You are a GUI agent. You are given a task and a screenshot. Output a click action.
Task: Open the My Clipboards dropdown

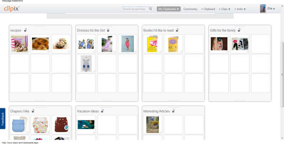[169, 9]
